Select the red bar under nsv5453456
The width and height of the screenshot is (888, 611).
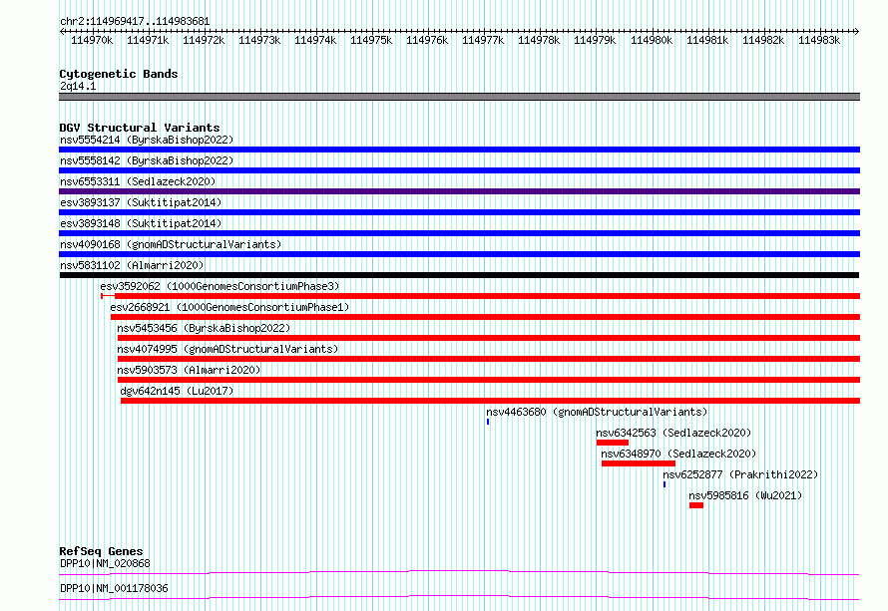coord(489,338)
